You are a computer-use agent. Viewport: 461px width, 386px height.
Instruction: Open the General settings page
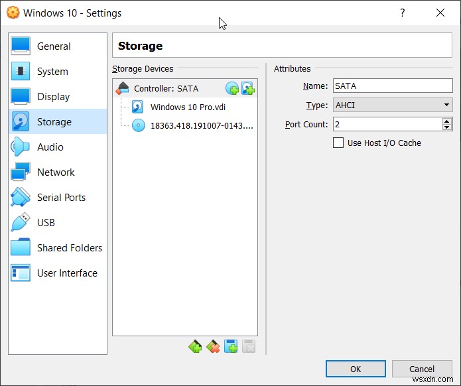58,46
